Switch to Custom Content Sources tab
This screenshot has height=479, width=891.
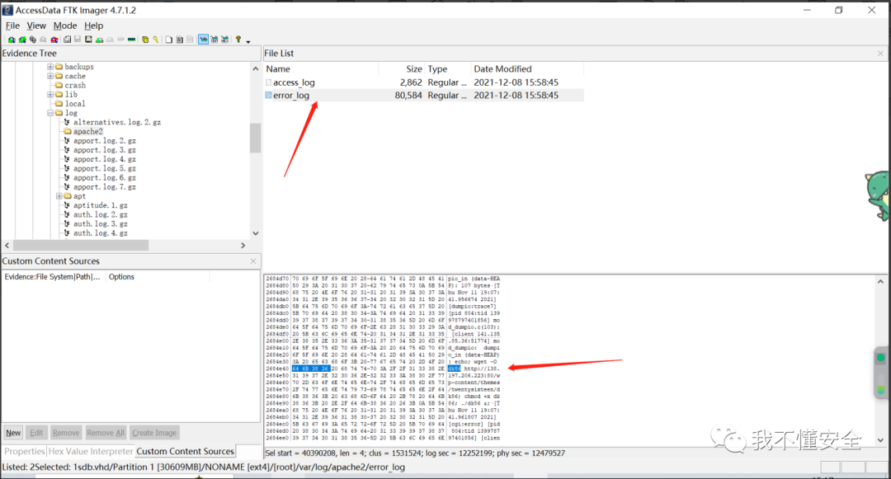pyautogui.click(x=186, y=451)
